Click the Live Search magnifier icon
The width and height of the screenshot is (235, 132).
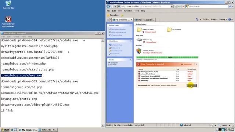(x=230, y=7)
